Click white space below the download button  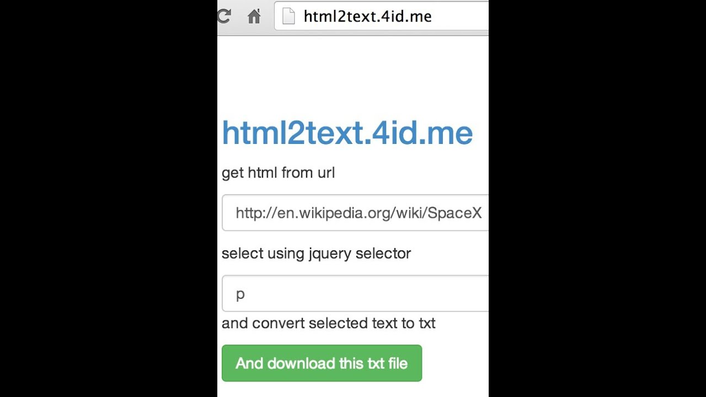(353, 389)
